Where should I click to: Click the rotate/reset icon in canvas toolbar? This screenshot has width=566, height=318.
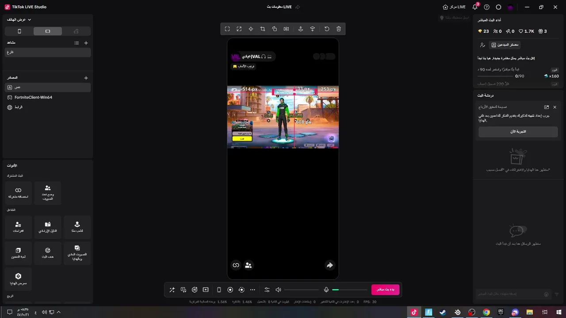pyautogui.click(x=327, y=29)
